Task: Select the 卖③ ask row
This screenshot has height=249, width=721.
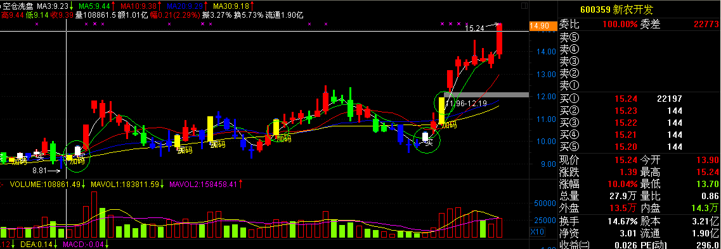Action: pyautogui.click(x=639, y=61)
